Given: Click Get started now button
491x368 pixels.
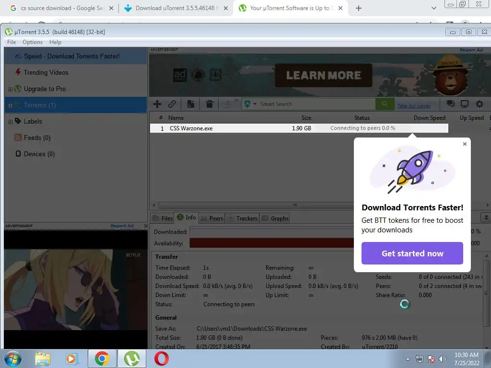Looking at the screenshot, I should coord(412,253).
